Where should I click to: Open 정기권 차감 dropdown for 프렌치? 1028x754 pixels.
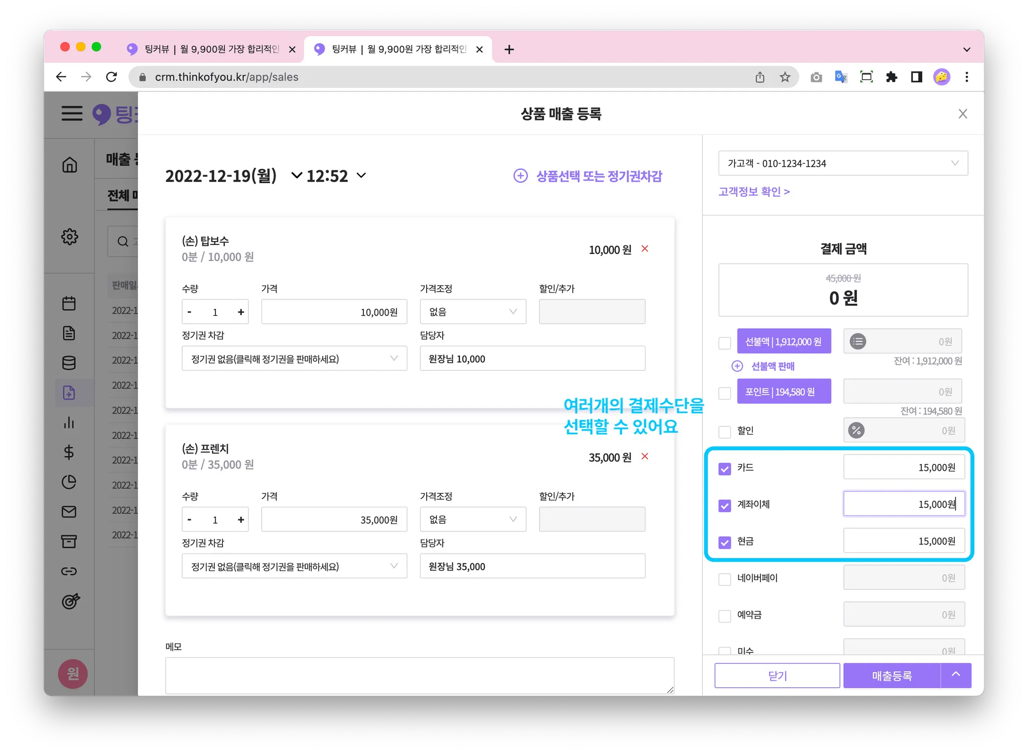pos(294,566)
